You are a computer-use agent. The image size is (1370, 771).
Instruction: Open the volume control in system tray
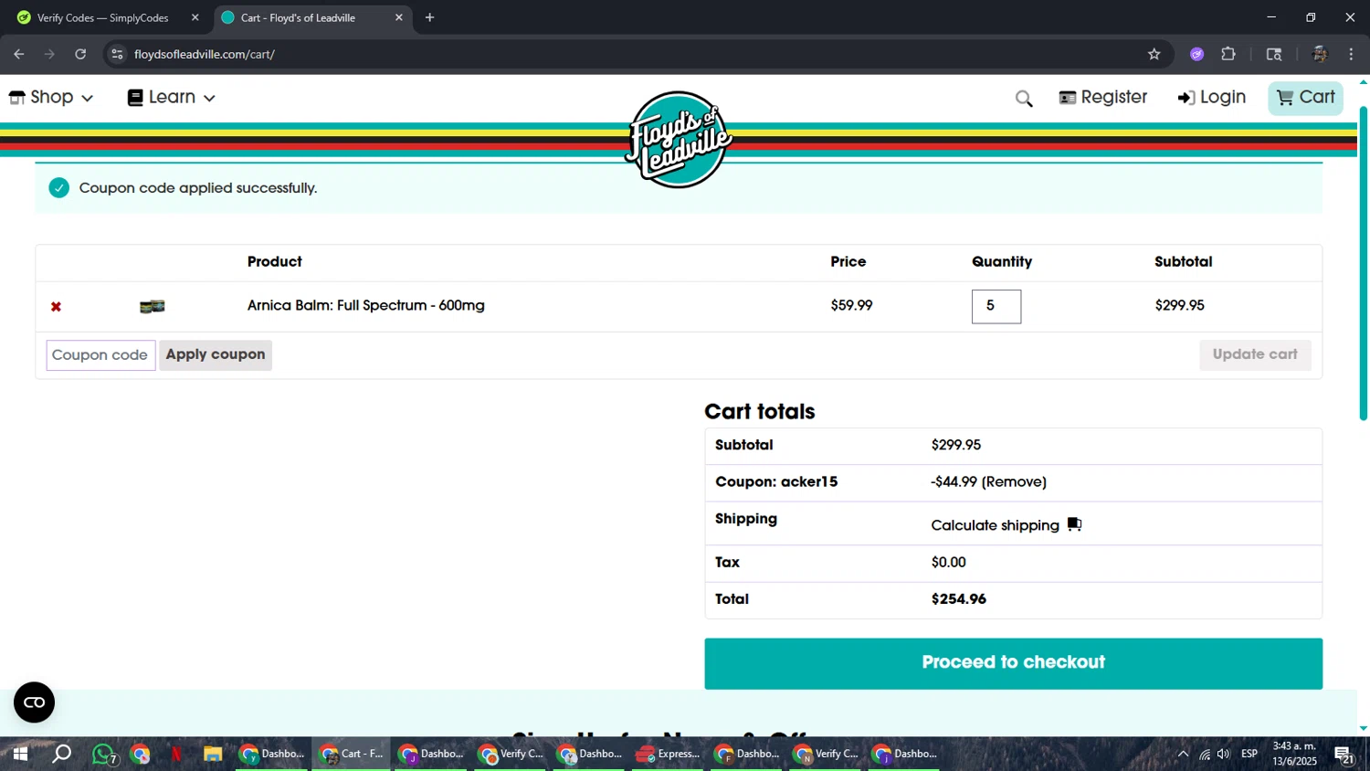pyautogui.click(x=1223, y=754)
